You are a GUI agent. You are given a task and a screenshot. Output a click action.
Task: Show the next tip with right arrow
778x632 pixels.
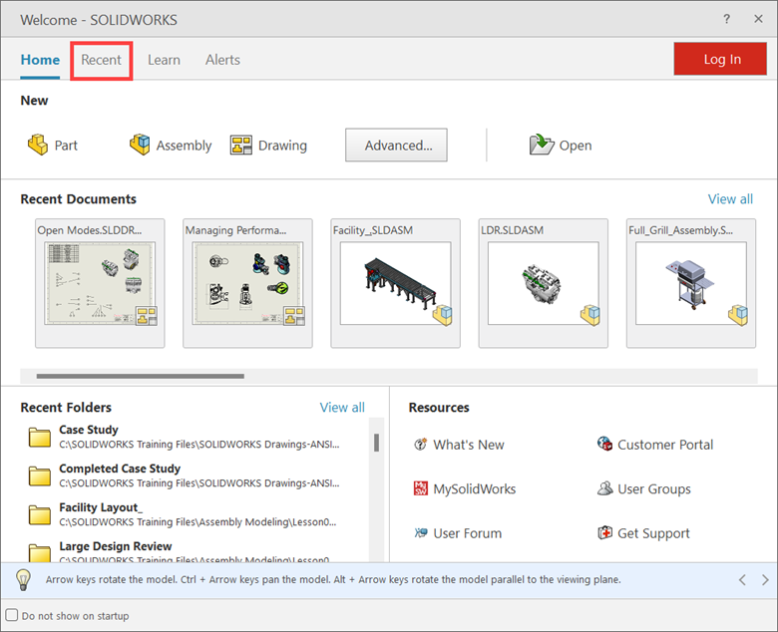tap(765, 579)
